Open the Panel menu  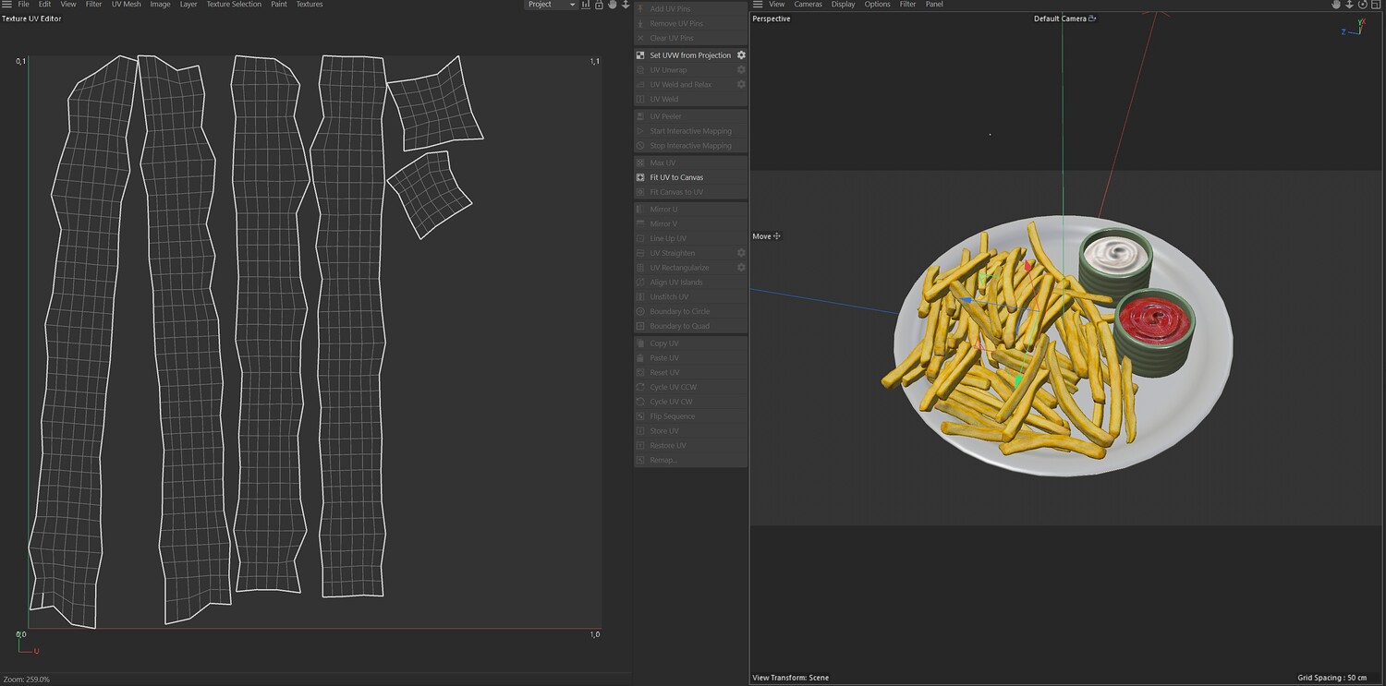(x=935, y=5)
